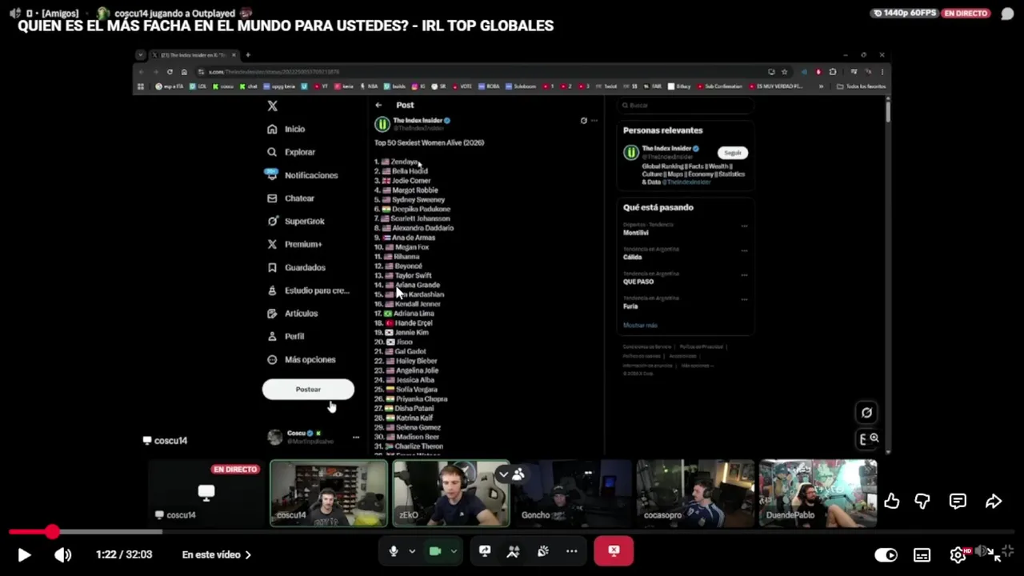Screen dimensions: 1024x576
Task: Reload the page in Chrome
Action: 170,72
